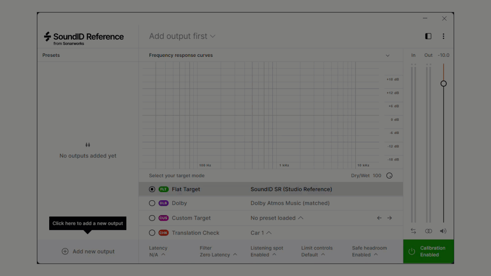Open the 'No preset loaded' dropdown

(277, 218)
